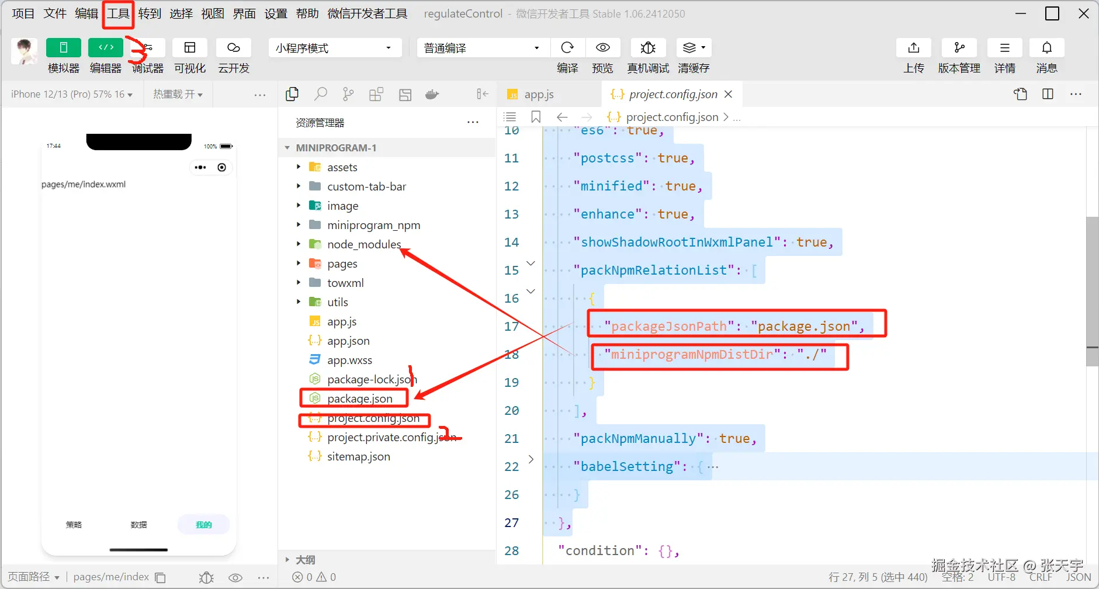
Task: Toggle the bookmark icon in breadcrumb bar
Action: [x=536, y=117]
